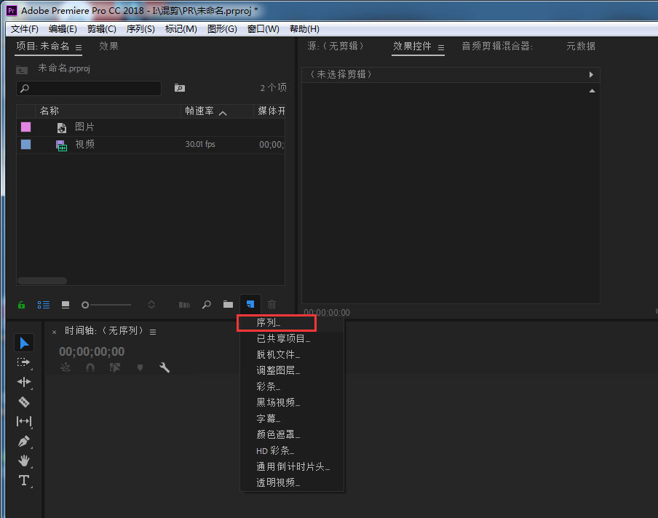Image resolution: width=658 pixels, height=518 pixels.
Task: Choose 序列 from the new item menu
Action: click(292, 322)
